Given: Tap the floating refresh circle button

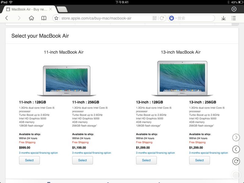Looking at the screenshot, I should point(236,161).
